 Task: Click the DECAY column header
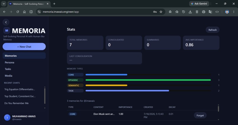pyautogui.click(x=172, y=107)
